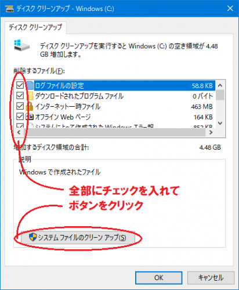Select the オフライン Web ページ row text
The width and height of the screenshot is (239, 290).
[x=63, y=117]
